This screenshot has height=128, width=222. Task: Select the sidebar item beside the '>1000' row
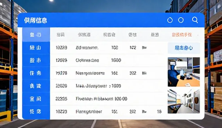[x=36, y=86]
